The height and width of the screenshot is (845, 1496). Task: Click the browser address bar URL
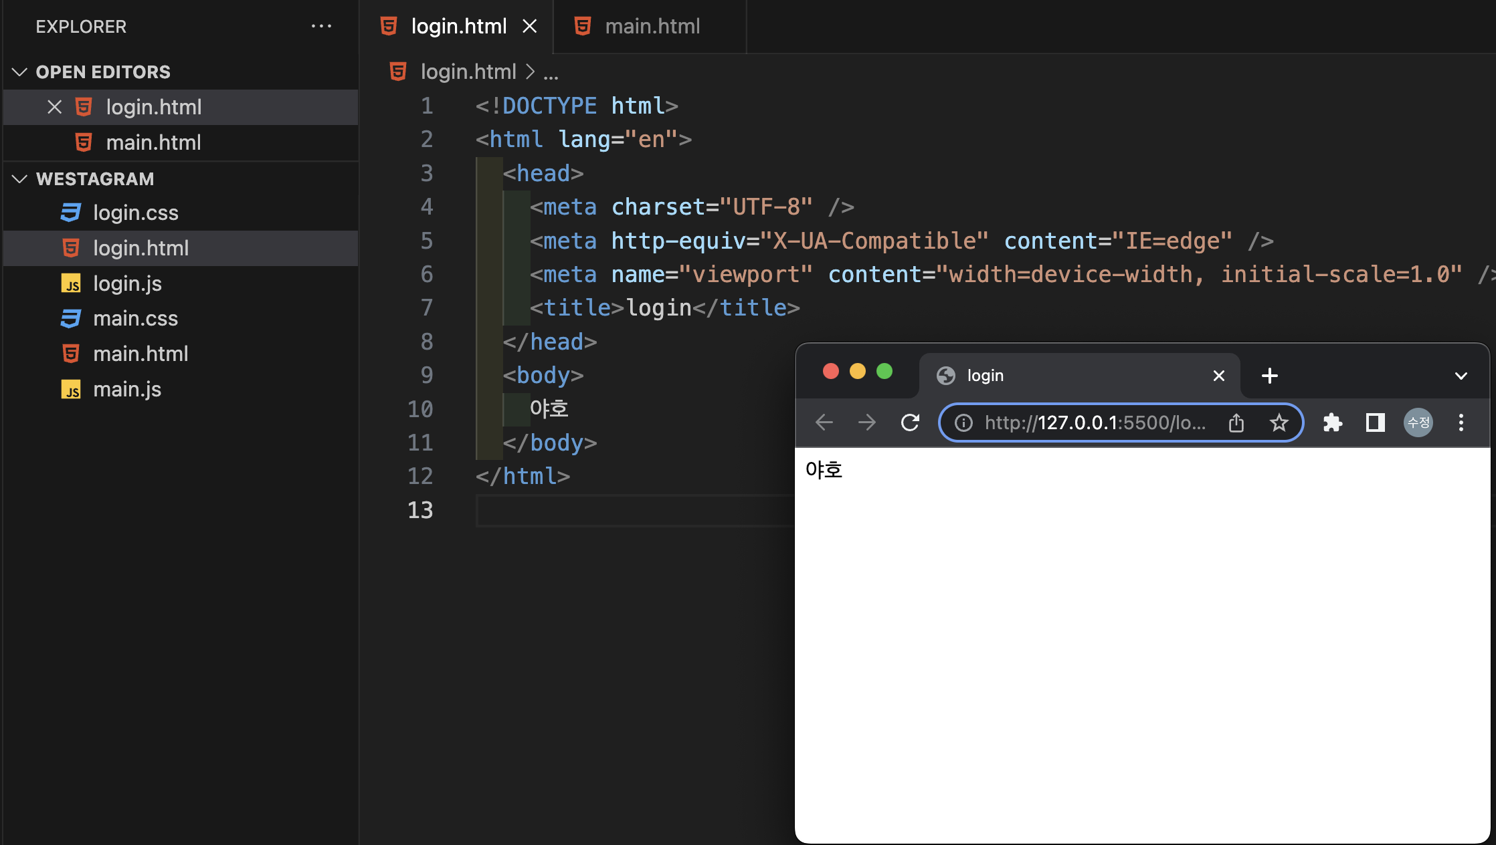click(x=1096, y=422)
